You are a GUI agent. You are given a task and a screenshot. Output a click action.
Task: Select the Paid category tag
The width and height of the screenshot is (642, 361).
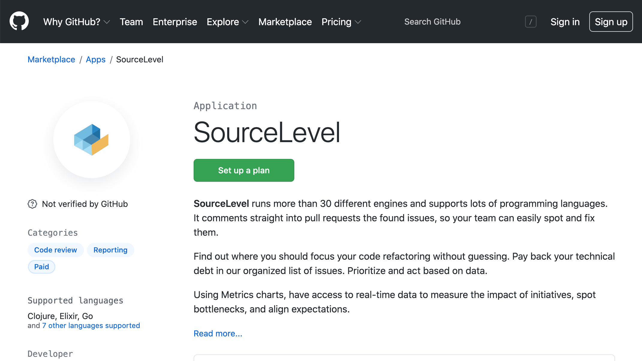pyautogui.click(x=41, y=267)
